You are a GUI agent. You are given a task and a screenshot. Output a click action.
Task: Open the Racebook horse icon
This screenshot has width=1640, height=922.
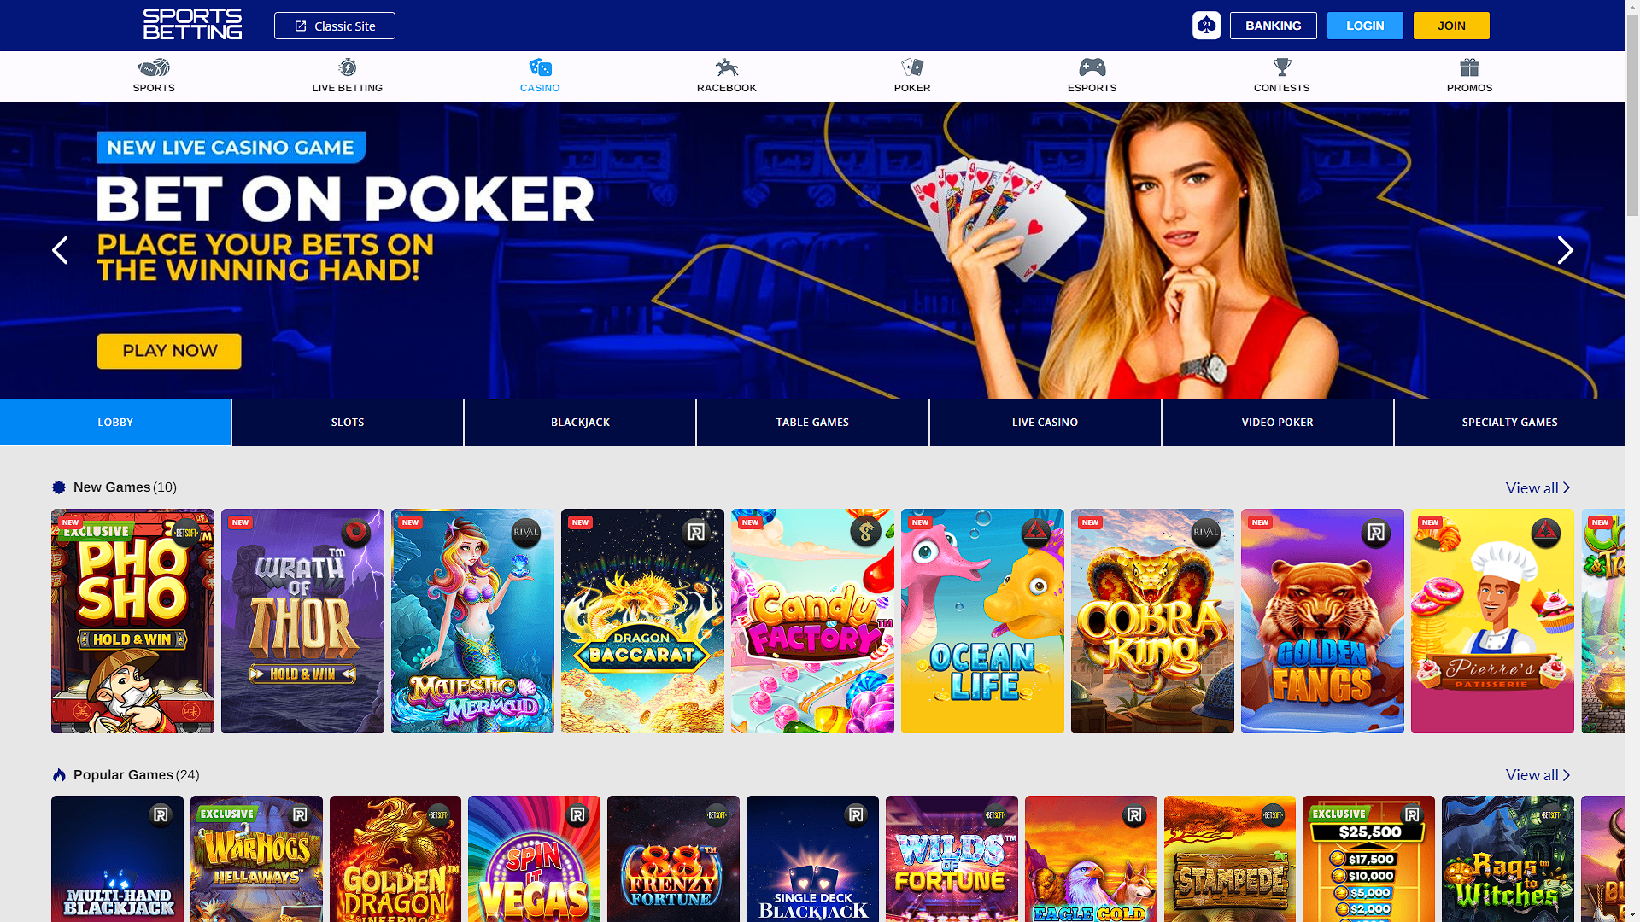coord(727,67)
